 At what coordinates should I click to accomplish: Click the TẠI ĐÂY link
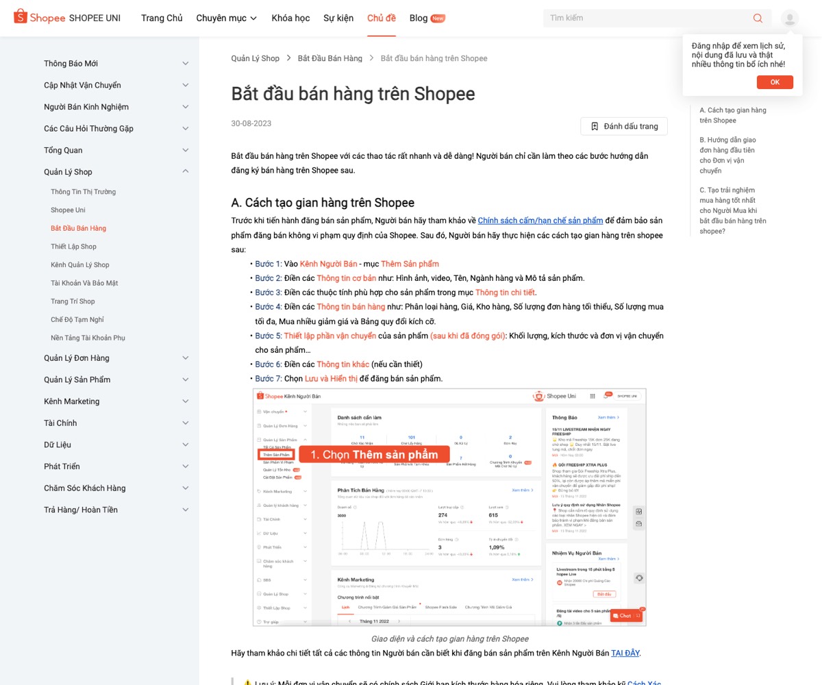pos(625,653)
